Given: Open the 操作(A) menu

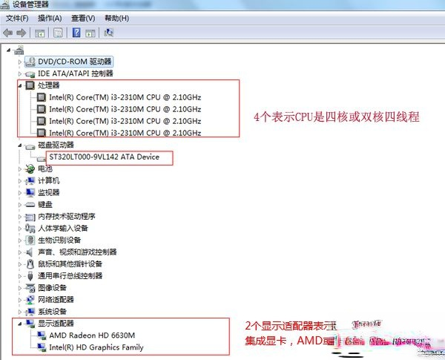Looking at the screenshot, I should (50, 18).
